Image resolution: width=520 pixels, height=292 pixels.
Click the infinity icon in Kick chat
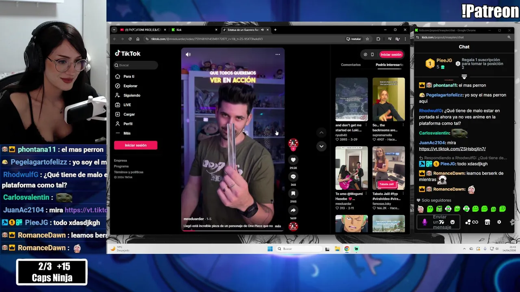[x=475, y=222]
